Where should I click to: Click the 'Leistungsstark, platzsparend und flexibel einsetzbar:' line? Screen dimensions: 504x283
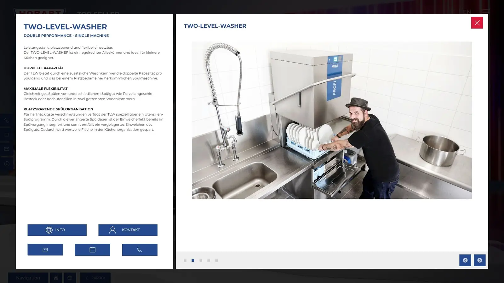coord(68,47)
